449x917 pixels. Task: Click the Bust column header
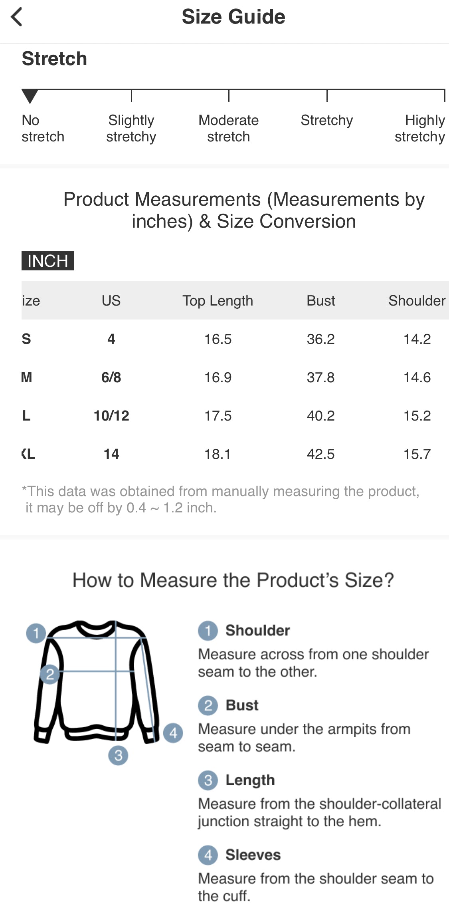coord(320,300)
